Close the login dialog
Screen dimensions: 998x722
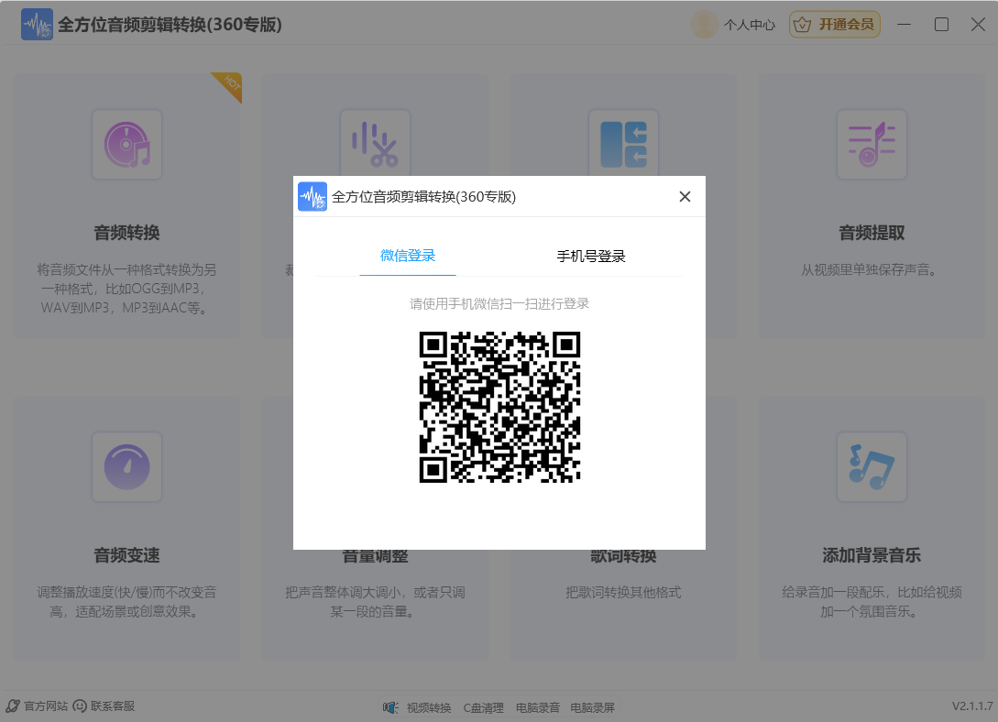(x=685, y=197)
